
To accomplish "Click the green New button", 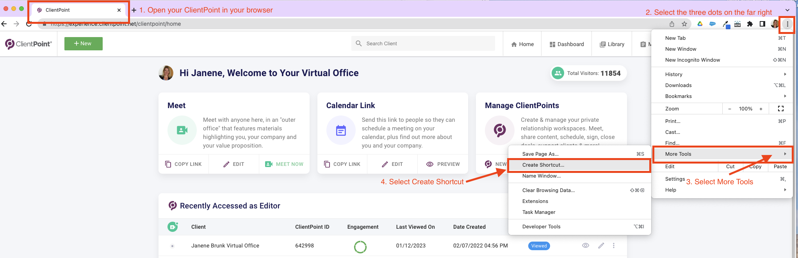I will pyautogui.click(x=84, y=44).
